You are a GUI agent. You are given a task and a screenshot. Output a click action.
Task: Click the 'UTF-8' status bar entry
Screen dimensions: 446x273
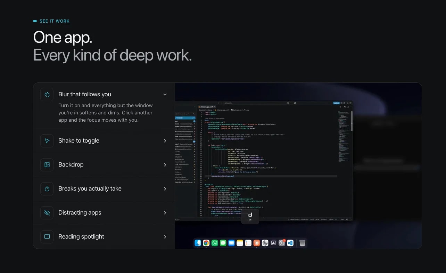pos(331,219)
